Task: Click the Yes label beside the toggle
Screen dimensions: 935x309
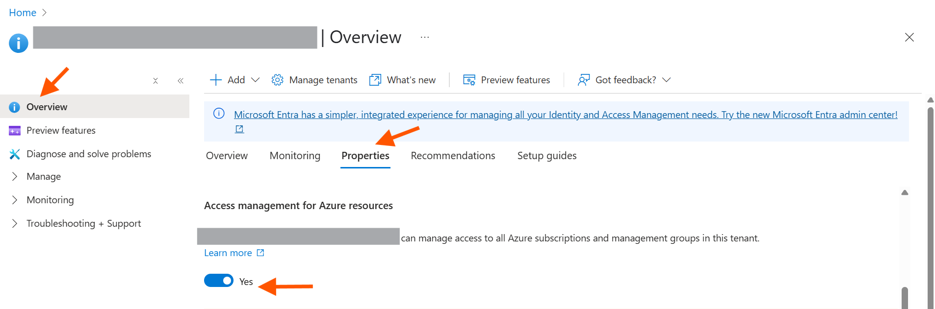Action: [x=246, y=282]
